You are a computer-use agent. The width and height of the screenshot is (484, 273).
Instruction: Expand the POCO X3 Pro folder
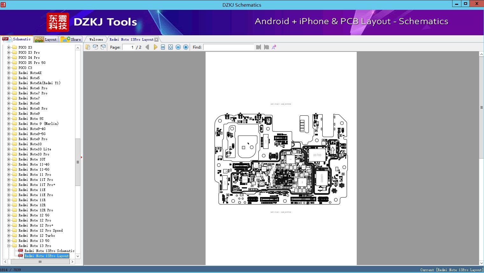click(x=9, y=52)
